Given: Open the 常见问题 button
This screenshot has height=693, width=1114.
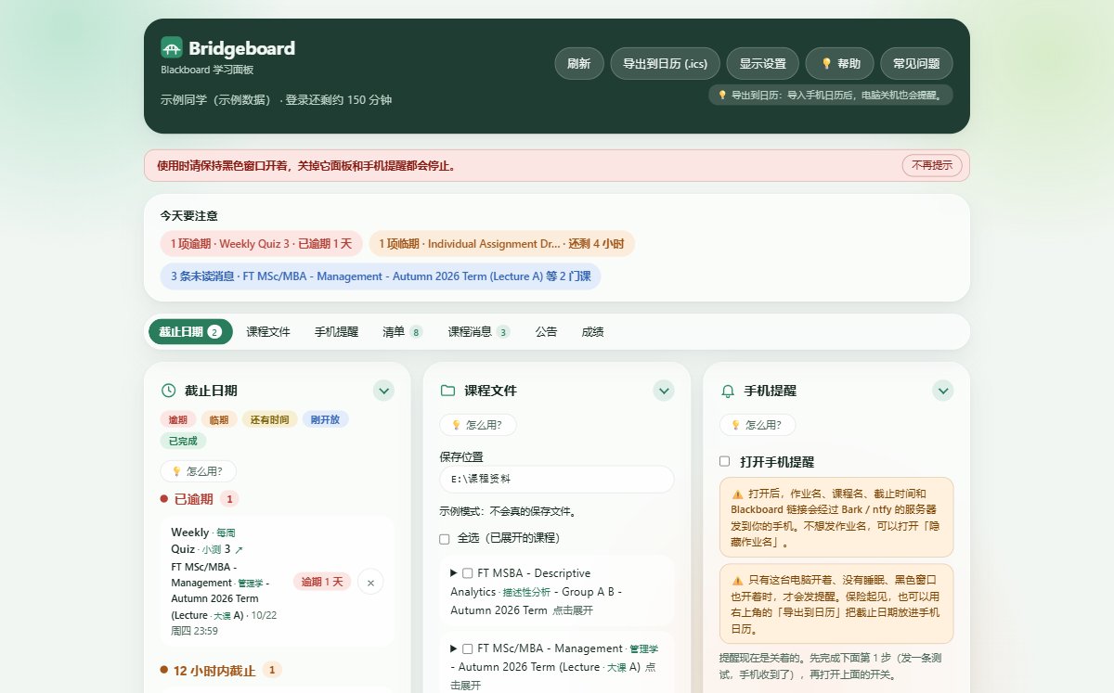Looking at the screenshot, I should pos(916,64).
